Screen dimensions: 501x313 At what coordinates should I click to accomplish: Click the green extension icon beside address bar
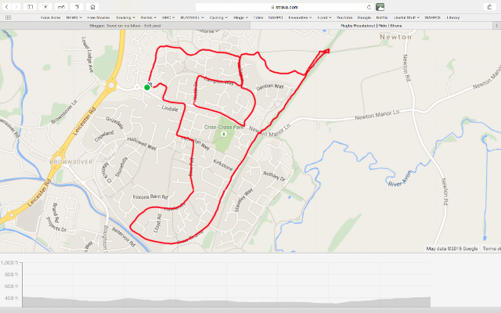point(380,7)
